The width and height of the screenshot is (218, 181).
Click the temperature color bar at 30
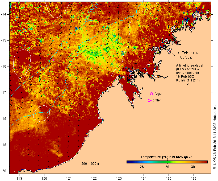(193, 162)
